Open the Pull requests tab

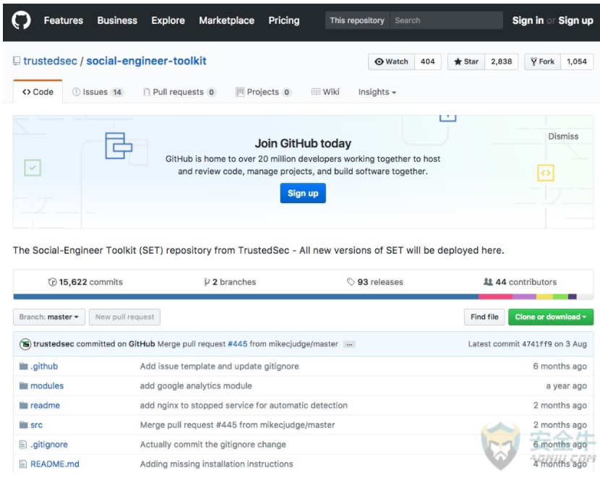tap(179, 93)
